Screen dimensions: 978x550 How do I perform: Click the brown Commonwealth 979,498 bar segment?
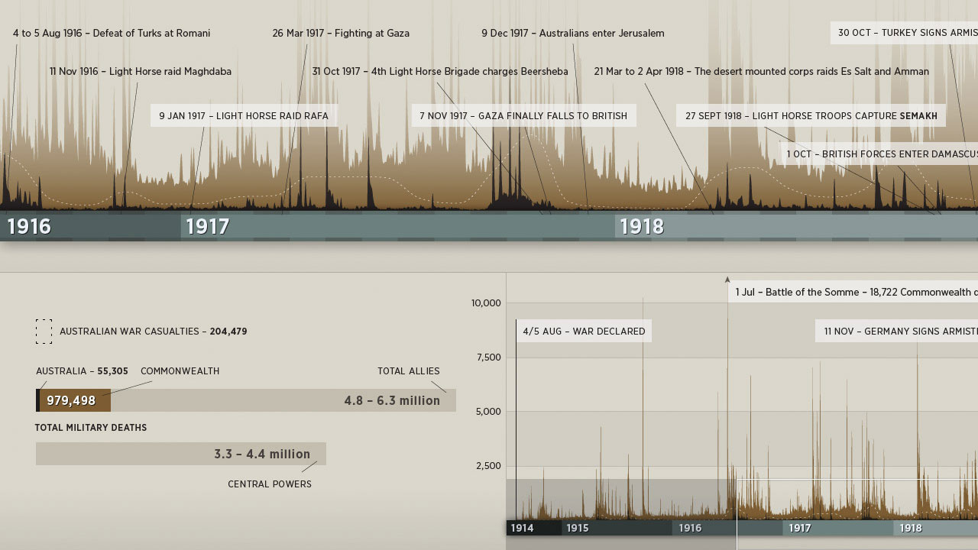[x=75, y=401]
